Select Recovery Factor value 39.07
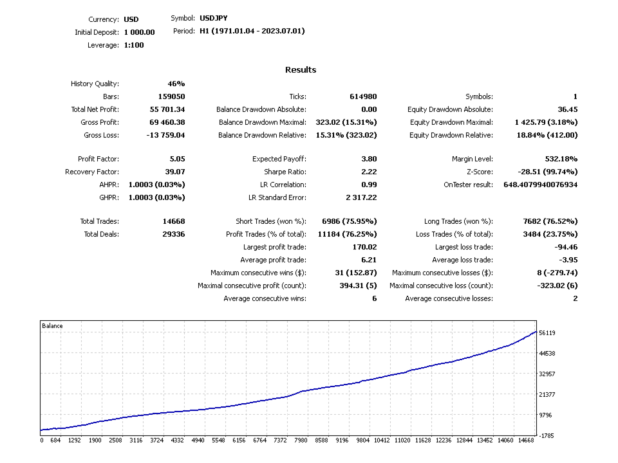The image size is (618, 463). tap(175, 172)
